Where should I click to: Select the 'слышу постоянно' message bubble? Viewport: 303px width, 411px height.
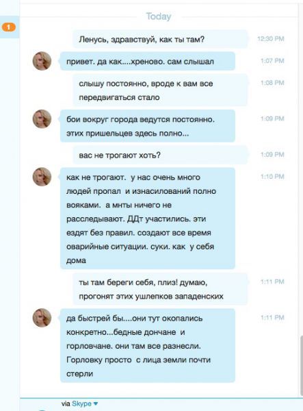point(160,90)
